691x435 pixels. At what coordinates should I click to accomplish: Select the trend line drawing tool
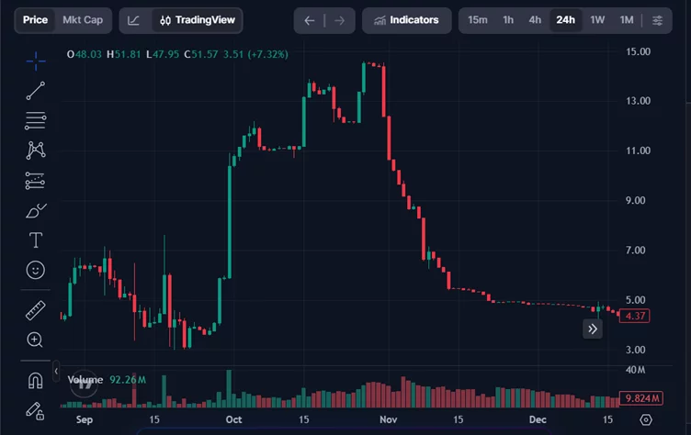[36, 90]
